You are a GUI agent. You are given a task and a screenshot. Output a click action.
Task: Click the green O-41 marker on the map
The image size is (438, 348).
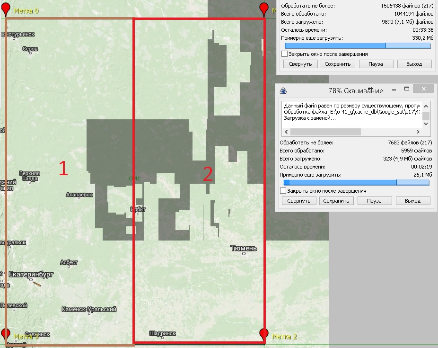[x=131, y=178]
